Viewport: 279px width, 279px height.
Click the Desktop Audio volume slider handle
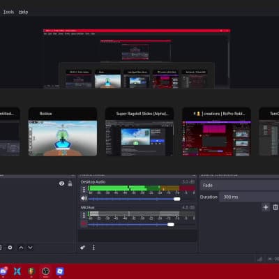pos(177,199)
